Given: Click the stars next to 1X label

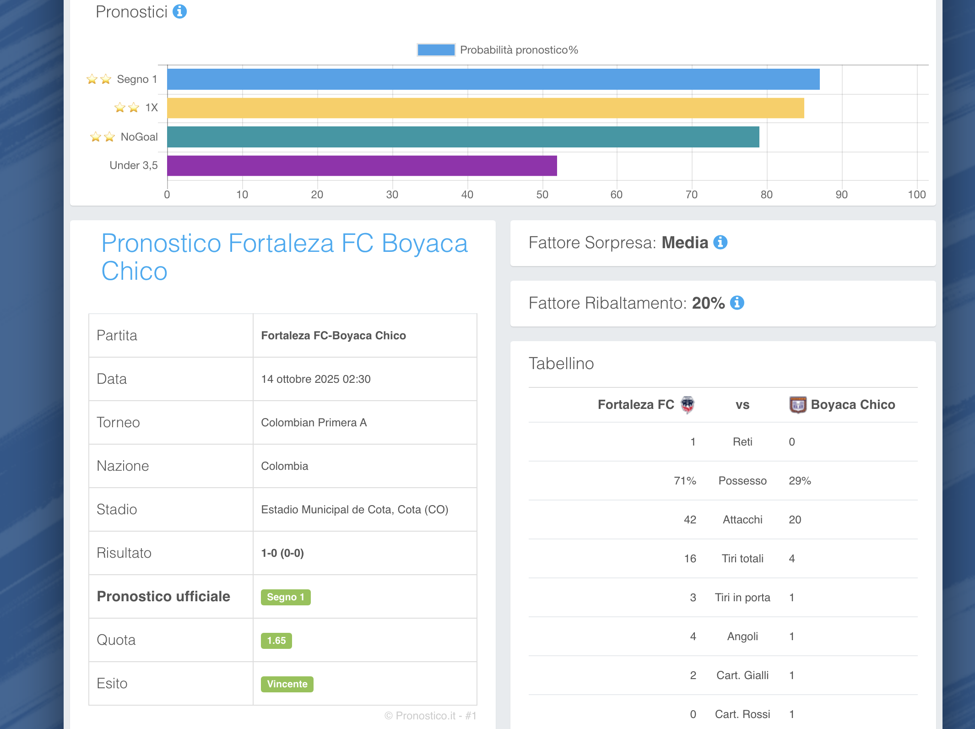Looking at the screenshot, I should click(127, 108).
